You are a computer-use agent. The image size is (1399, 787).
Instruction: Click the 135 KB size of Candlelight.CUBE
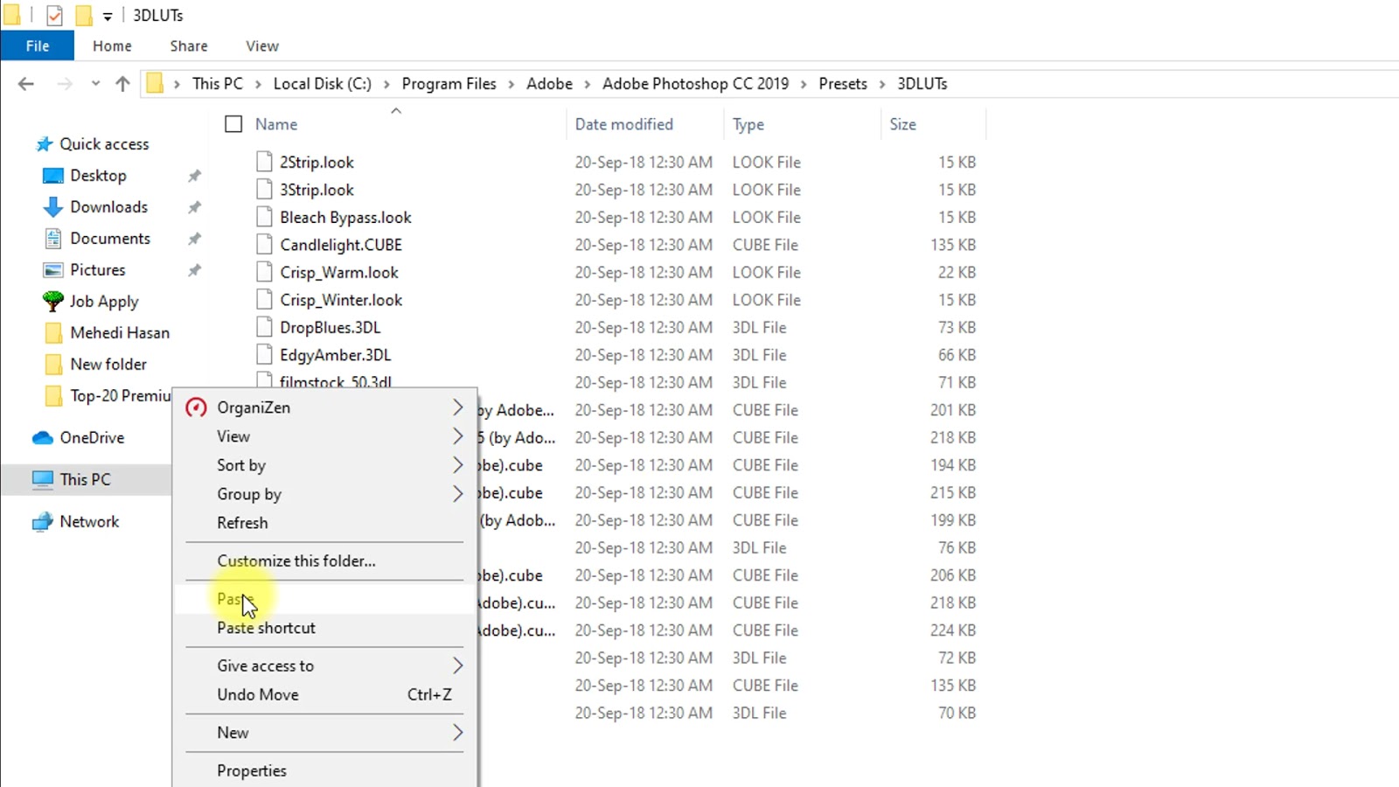tap(953, 245)
